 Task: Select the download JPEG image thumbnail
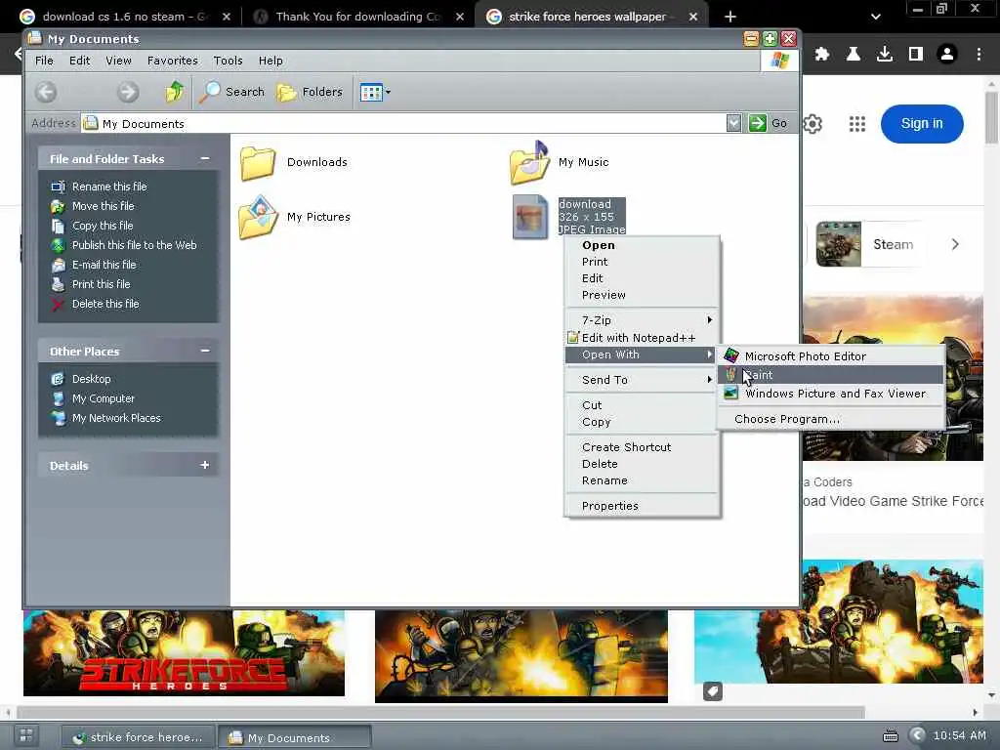pos(530,217)
